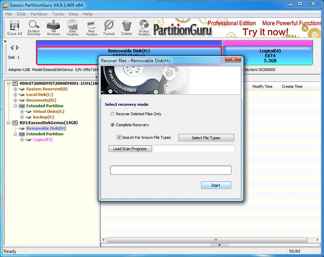The height and width of the screenshot is (257, 324).
Task: Launch the File Recovery tool
Action: [53, 28]
